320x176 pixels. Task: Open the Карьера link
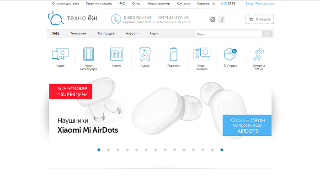click(203, 4)
